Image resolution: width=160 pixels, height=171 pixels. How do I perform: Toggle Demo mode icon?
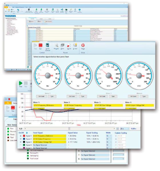point(83,45)
